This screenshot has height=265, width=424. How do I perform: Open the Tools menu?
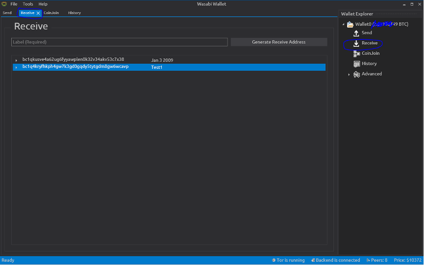click(28, 4)
